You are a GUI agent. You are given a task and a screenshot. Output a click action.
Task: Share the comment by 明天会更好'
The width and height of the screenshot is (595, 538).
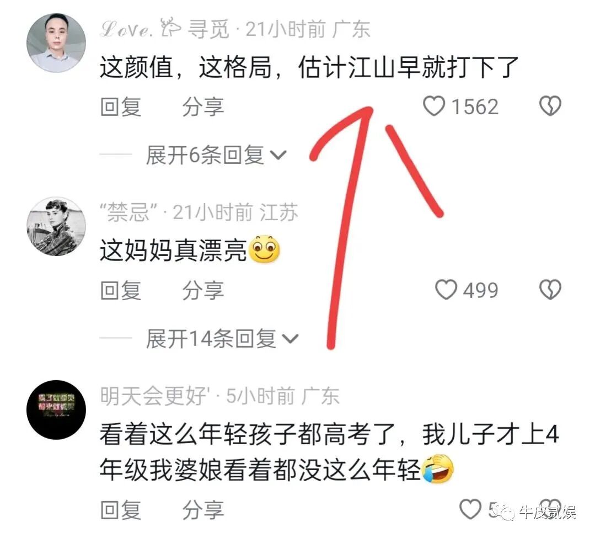tap(203, 510)
